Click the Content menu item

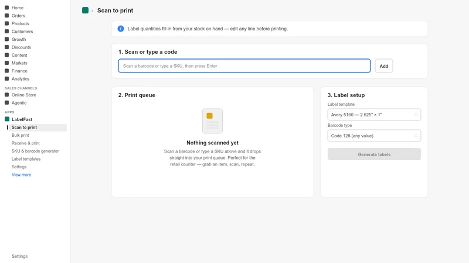coord(19,55)
